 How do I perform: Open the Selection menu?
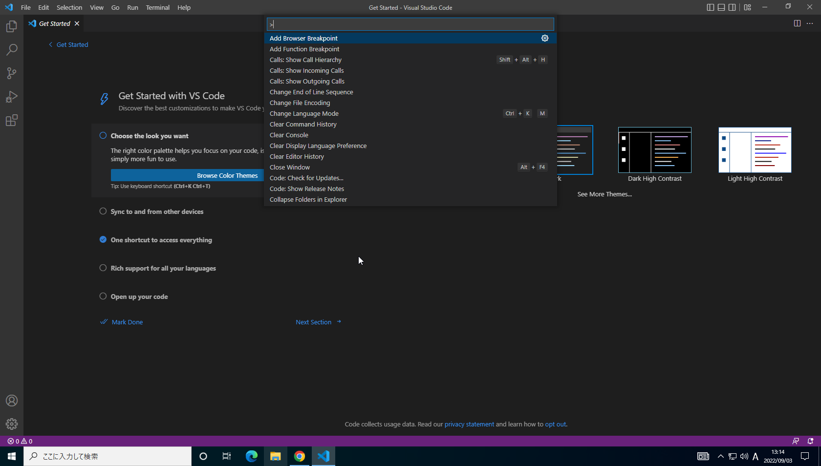(x=69, y=7)
